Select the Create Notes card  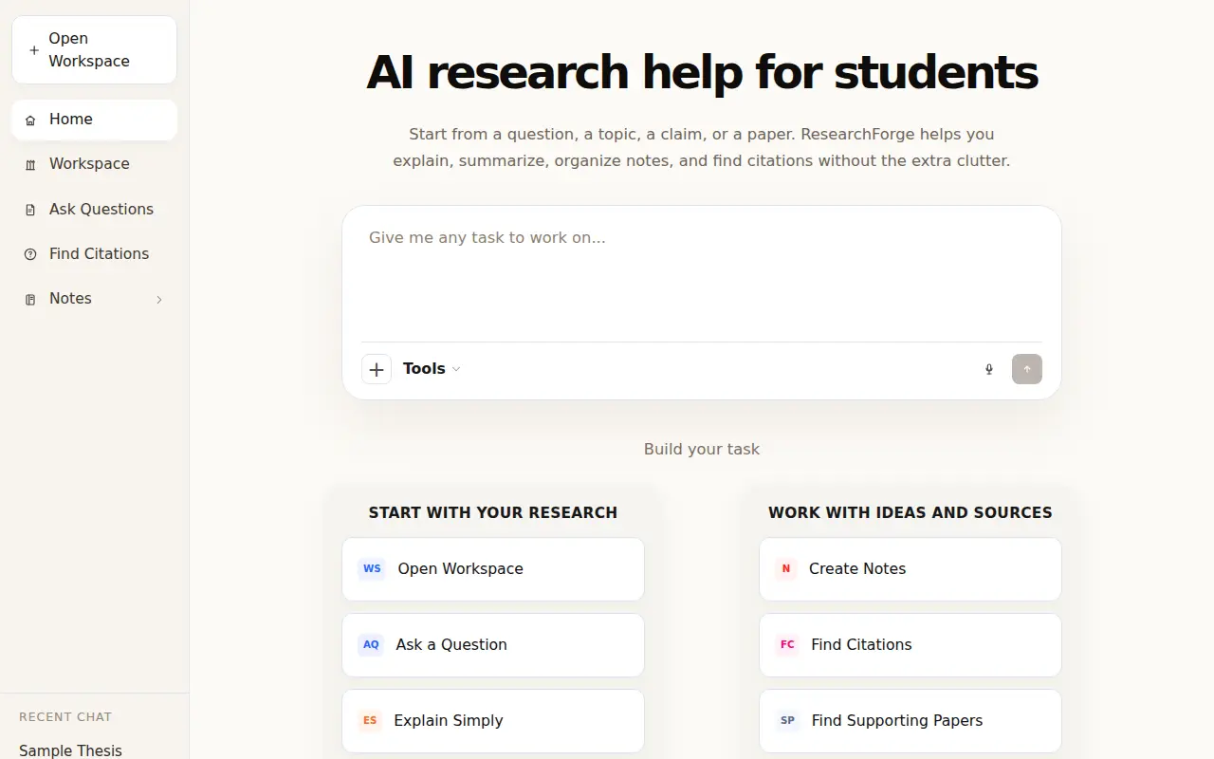point(910,569)
